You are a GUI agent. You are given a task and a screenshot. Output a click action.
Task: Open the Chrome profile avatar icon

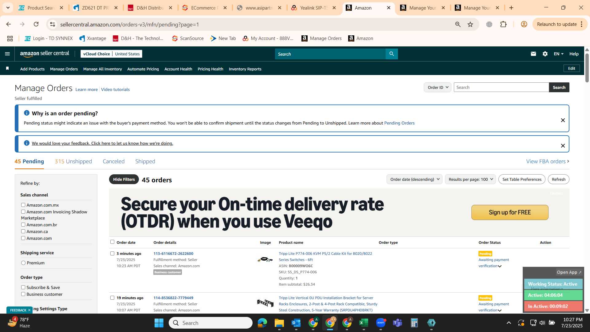(524, 24)
